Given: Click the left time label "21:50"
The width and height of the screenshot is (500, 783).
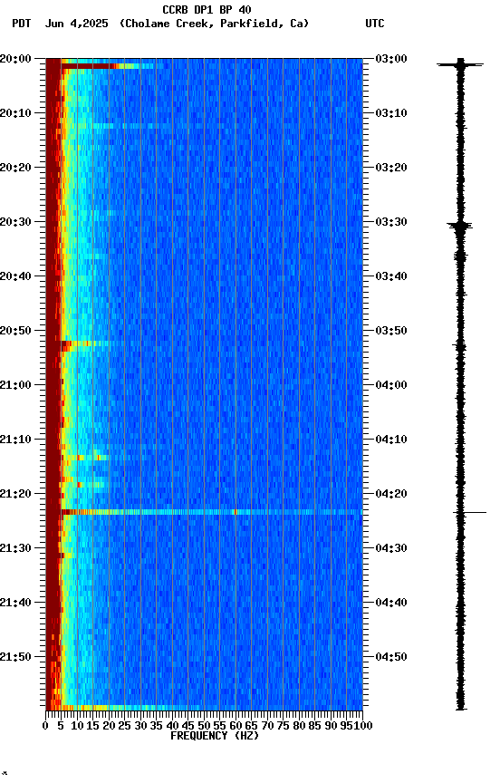Looking at the screenshot, I should point(15,658).
